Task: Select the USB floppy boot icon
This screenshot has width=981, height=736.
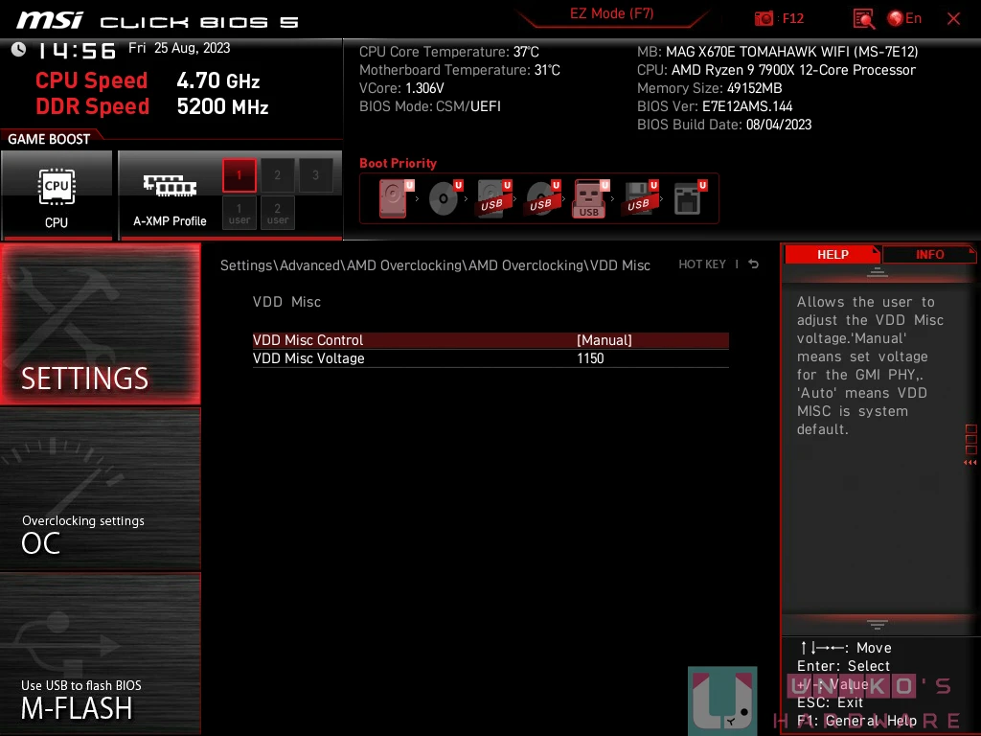Action: pos(641,198)
